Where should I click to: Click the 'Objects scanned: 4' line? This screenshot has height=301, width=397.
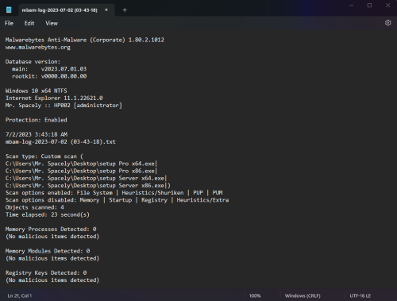[34, 207]
